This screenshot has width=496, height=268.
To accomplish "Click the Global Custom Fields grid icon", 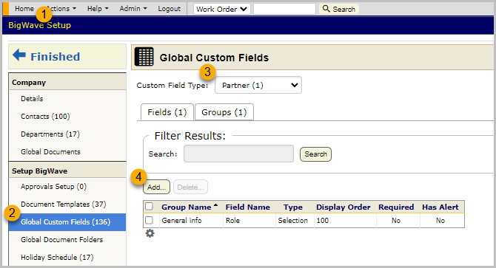I will click(x=144, y=57).
